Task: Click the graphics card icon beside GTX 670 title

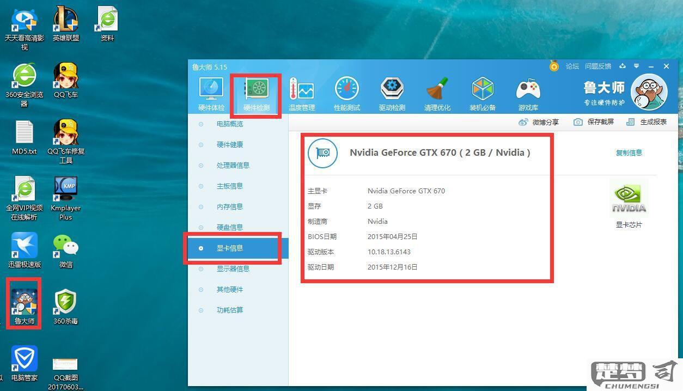Action: pyautogui.click(x=322, y=152)
